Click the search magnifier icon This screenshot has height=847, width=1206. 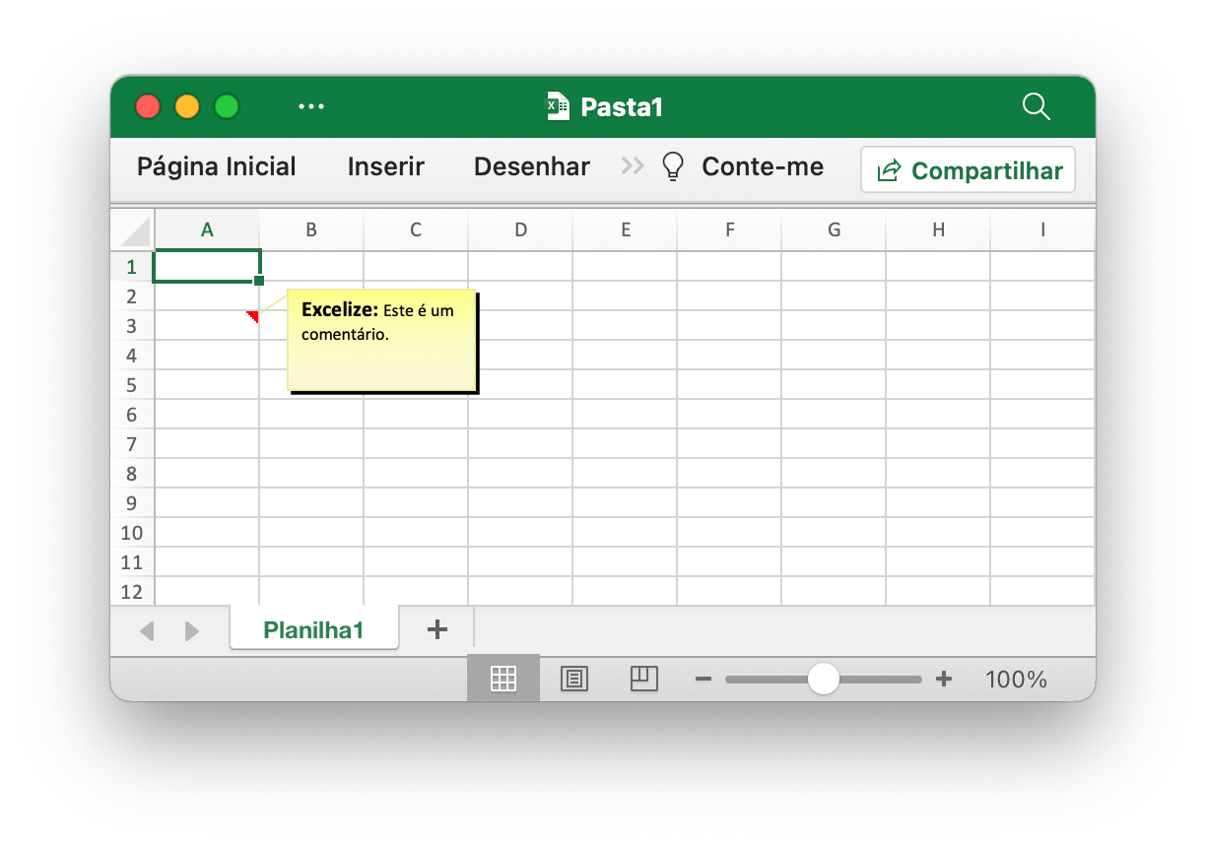[1037, 106]
